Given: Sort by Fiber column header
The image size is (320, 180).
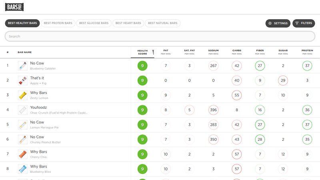Looking at the screenshot, I should (260, 52).
